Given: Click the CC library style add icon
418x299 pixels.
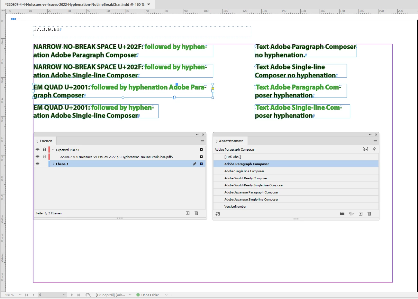Looking at the screenshot, I should click(x=218, y=214).
